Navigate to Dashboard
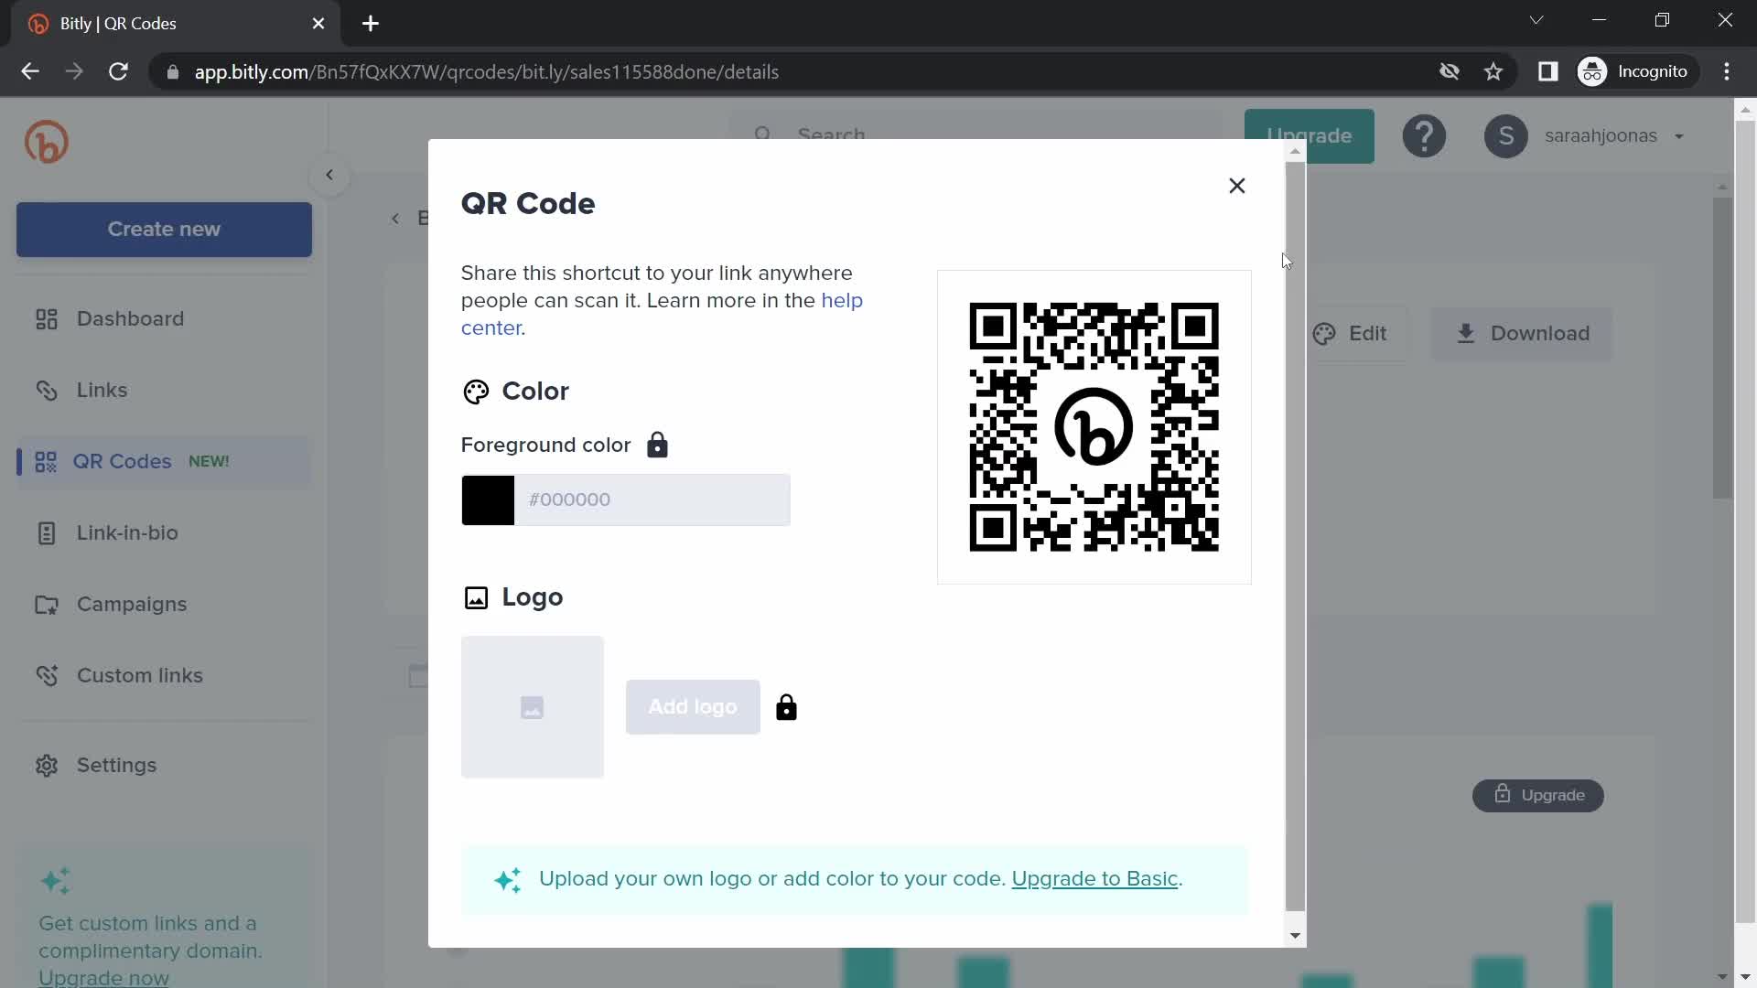This screenshot has height=988, width=1757. pos(132,317)
